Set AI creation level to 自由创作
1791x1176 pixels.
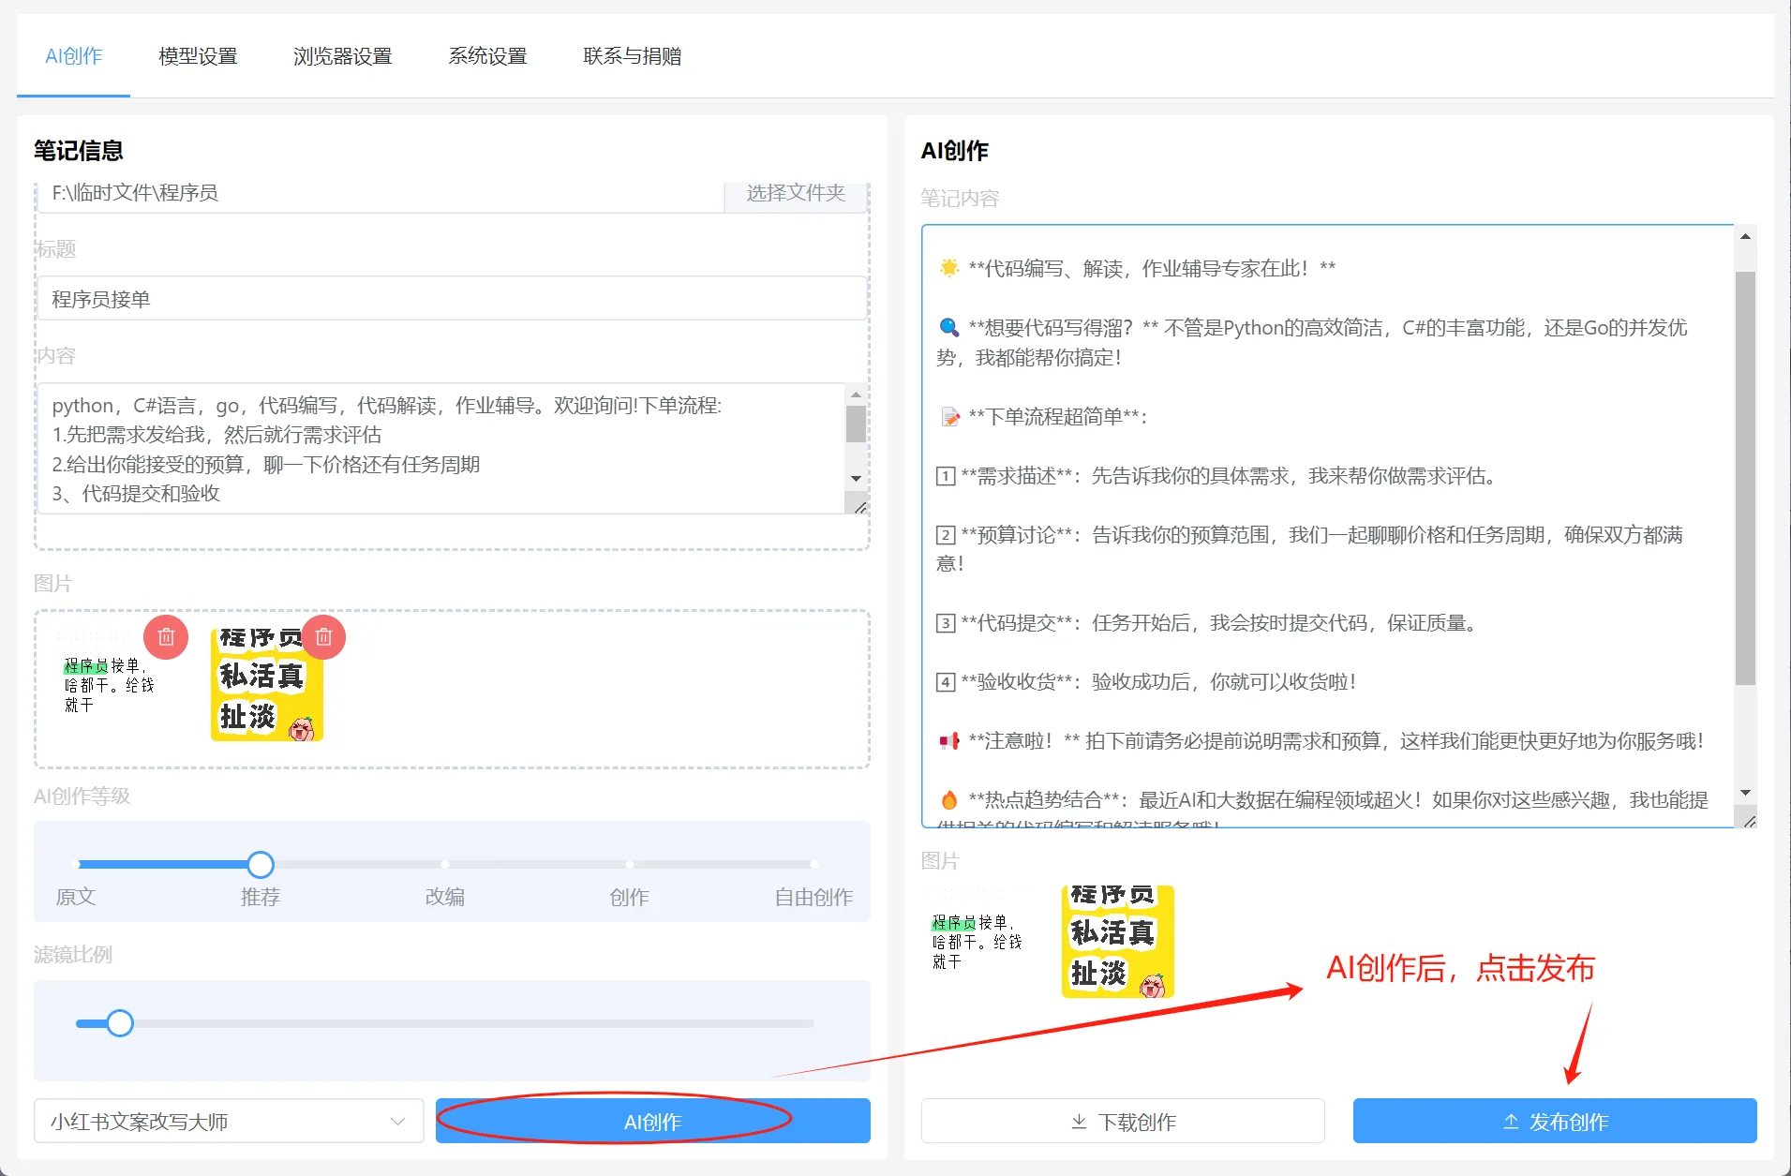pos(813,864)
